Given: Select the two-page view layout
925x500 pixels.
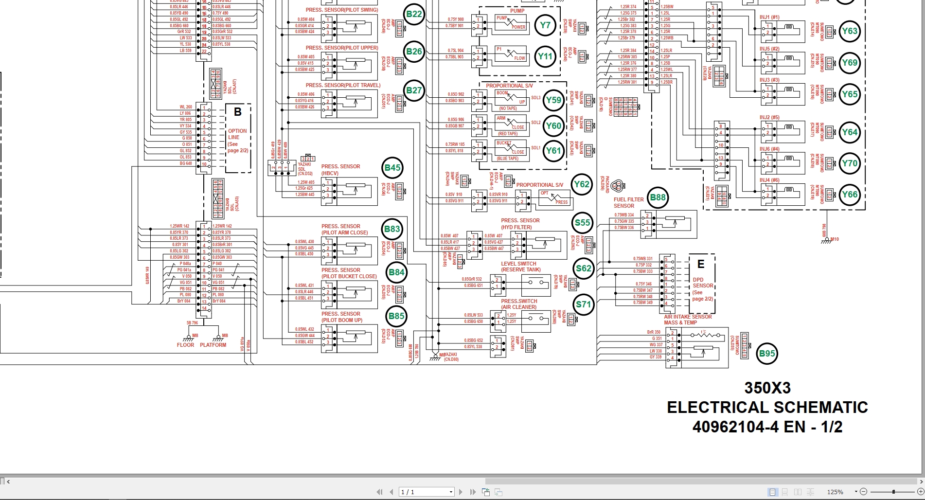Looking at the screenshot, I should [798, 492].
